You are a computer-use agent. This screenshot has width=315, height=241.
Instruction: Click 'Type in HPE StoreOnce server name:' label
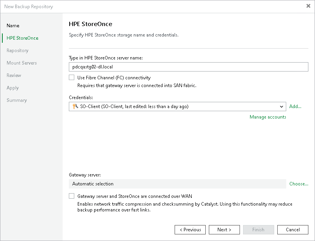(106, 58)
